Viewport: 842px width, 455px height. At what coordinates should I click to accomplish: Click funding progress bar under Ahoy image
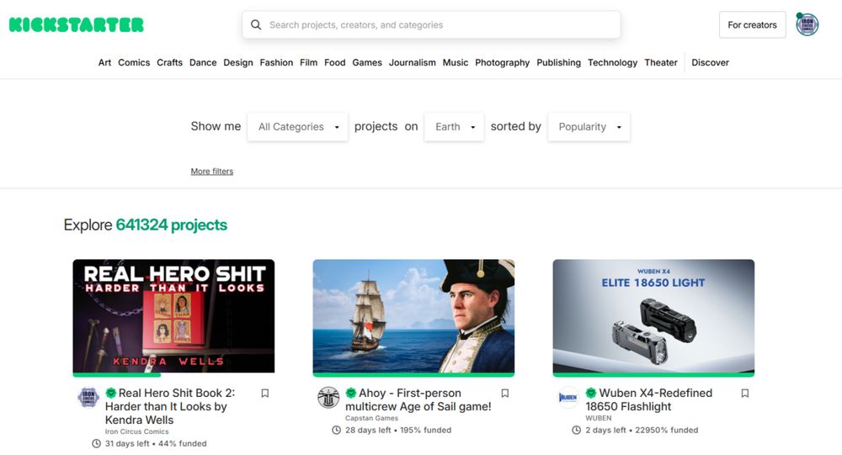pyautogui.click(x=413, y=374)
